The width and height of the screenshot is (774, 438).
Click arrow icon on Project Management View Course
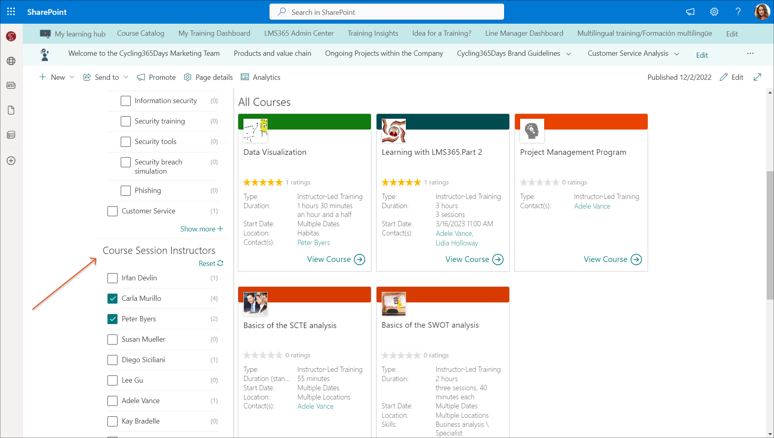pyautogui.click(x=636, y=260)
